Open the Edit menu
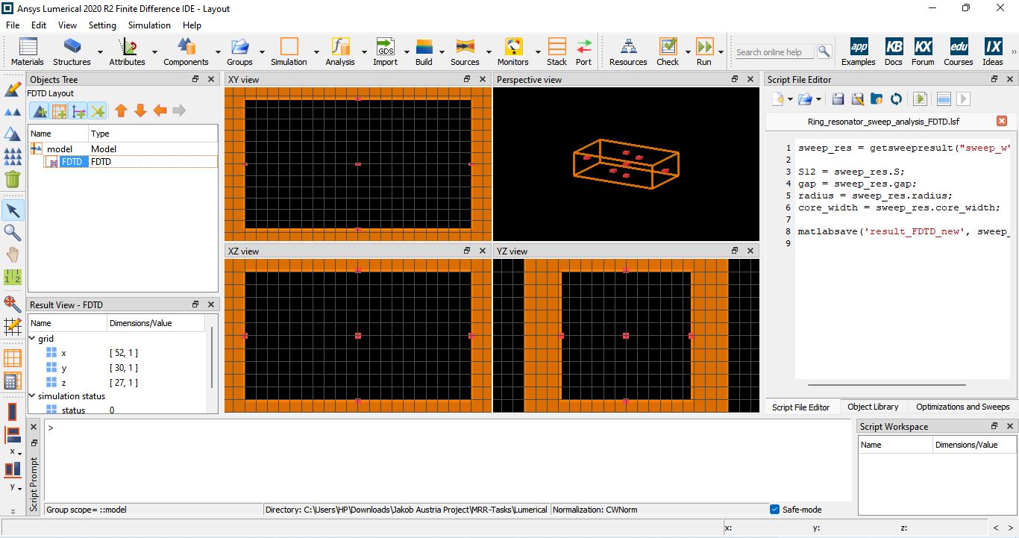Viewport: 1019px width, 538px height. point(39,25)
